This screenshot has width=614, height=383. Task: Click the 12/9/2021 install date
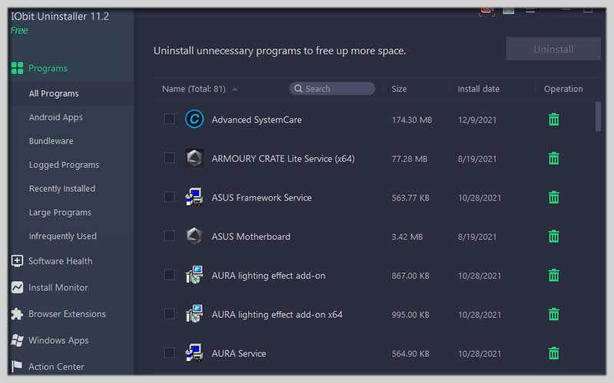(x=477, y=120)
